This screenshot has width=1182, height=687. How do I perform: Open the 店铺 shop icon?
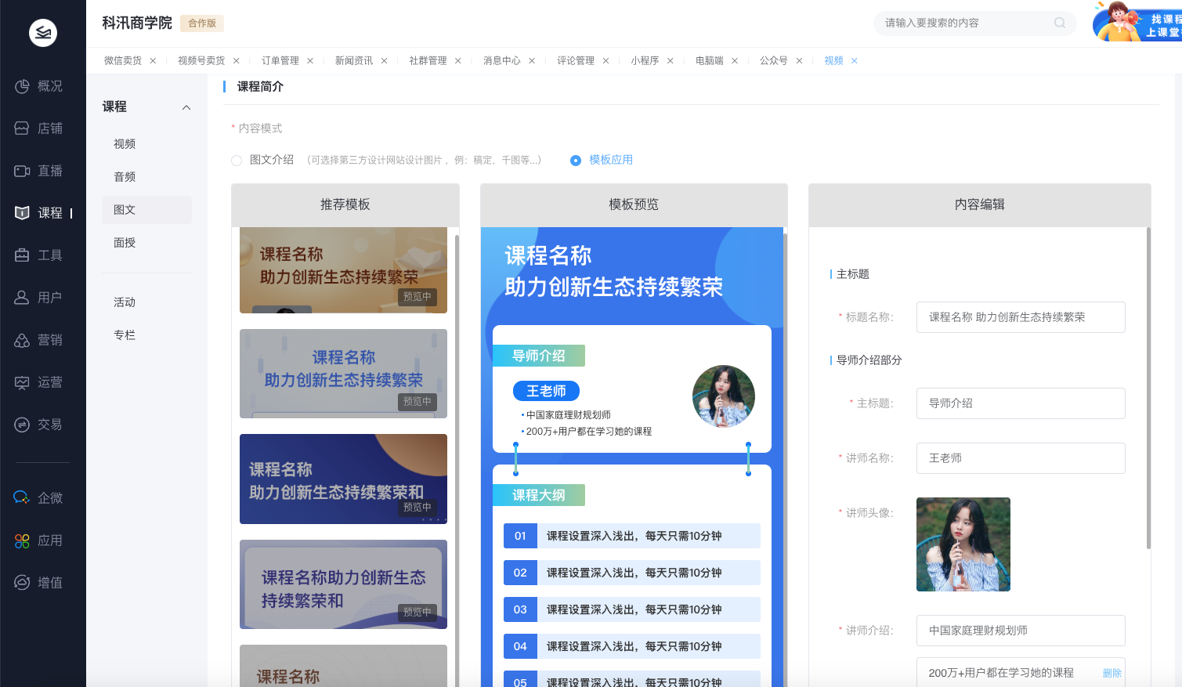coord(22,128)
